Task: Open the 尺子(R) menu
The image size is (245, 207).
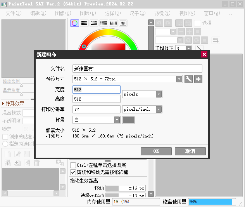Action: (x=138, y=13)
